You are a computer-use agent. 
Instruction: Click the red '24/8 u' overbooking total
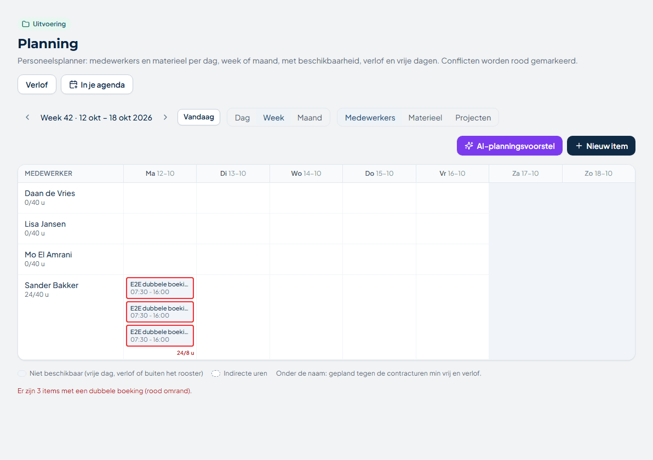click(x=185, y=353)
